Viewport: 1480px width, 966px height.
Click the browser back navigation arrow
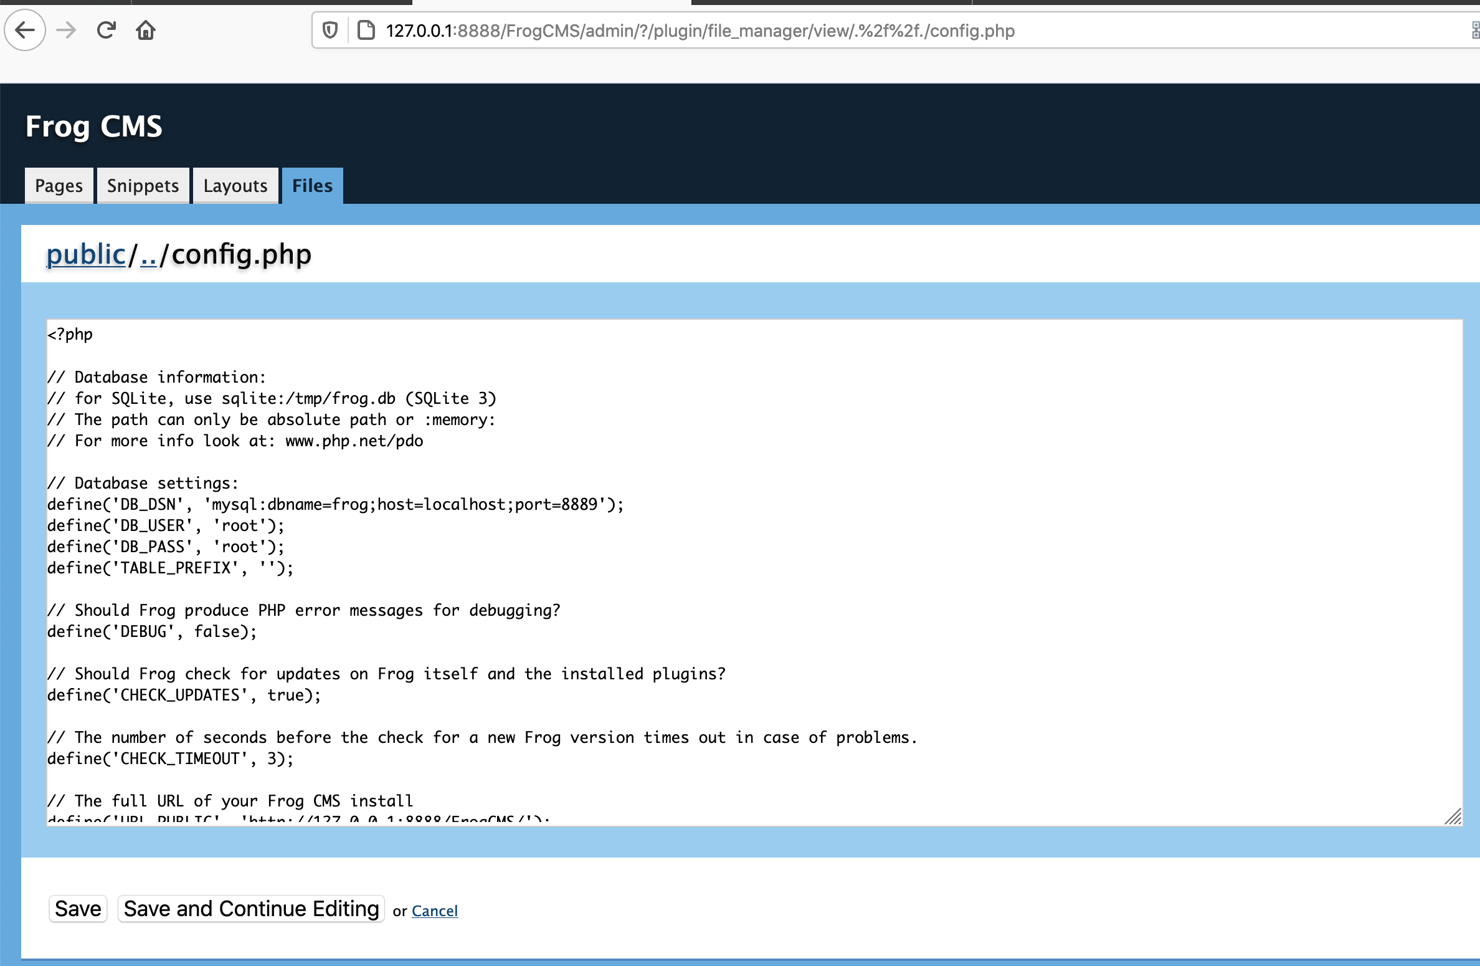click(25, 30)
